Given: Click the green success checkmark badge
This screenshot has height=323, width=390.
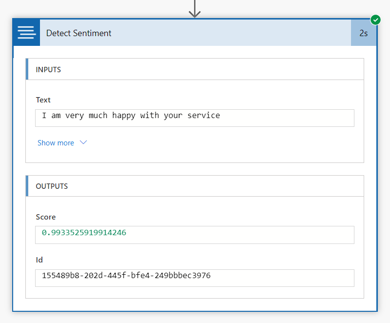Looking at the screenshot, I should 375,20.
